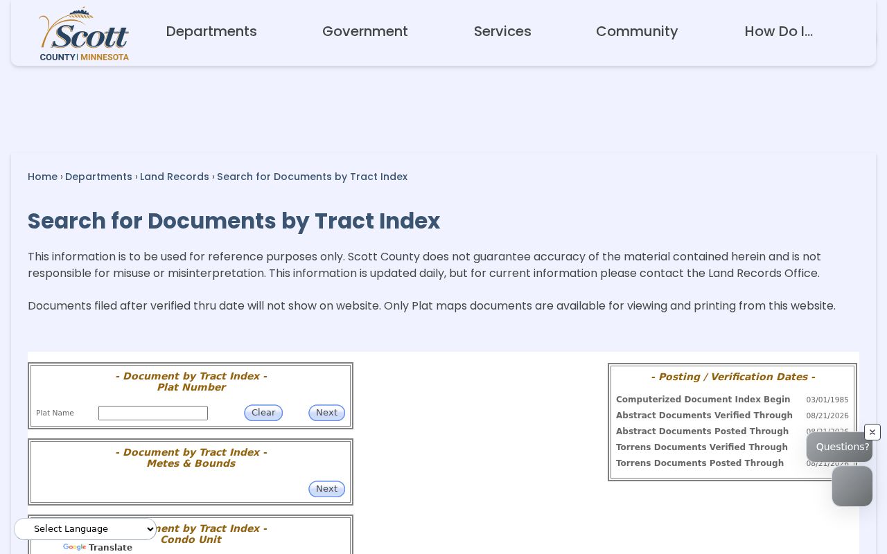Open the Departments menu
This screenshot has width=887, height=554.
[x=211, y=31]
